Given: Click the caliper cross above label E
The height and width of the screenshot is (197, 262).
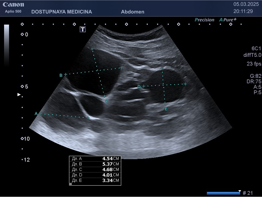Looking at the screenshot, I should tap(165, 103).
